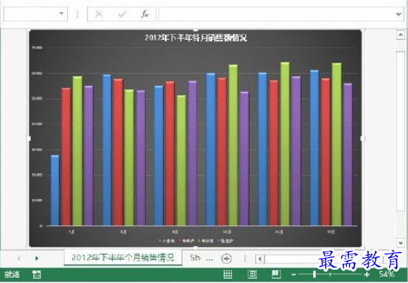Click the chart legend at bottom

(x=196, y=241)
